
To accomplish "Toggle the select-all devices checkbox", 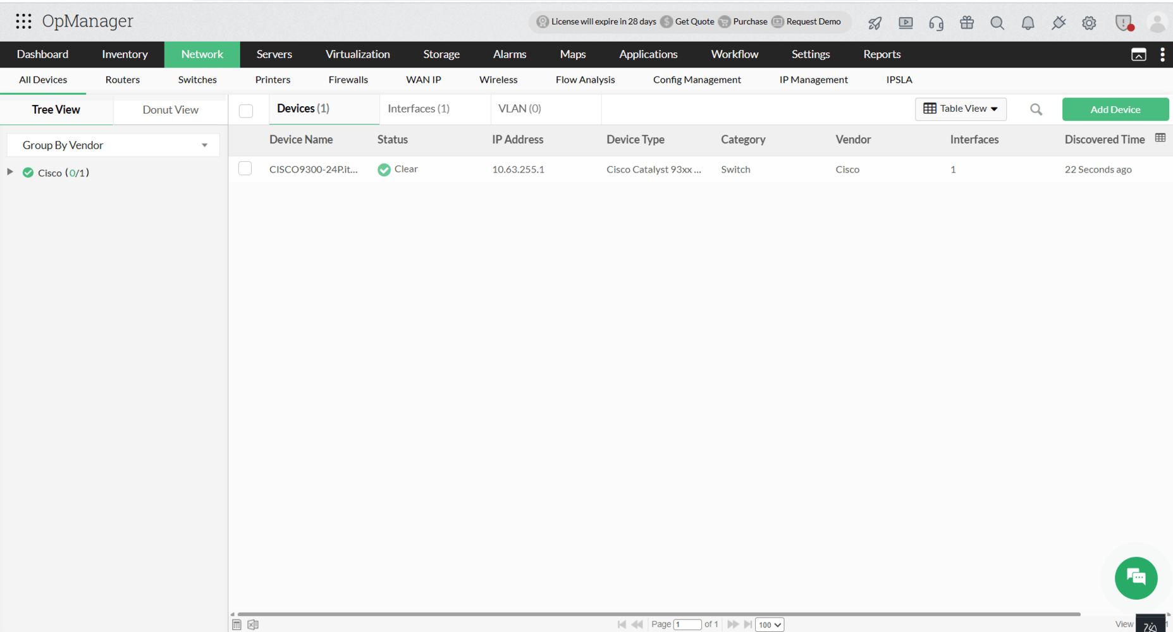I will pyautogui.click(x=246, y=111).
